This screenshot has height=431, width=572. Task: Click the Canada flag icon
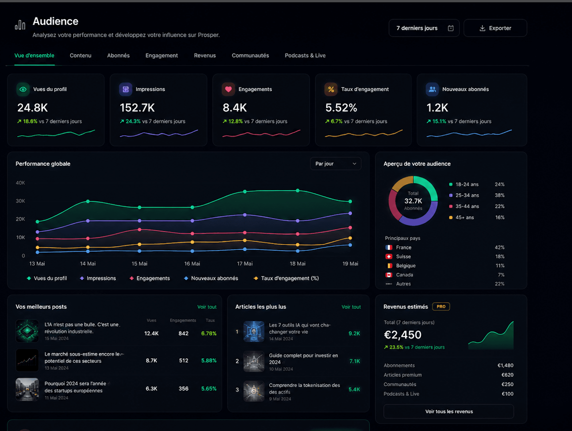(x=389, y=275)
